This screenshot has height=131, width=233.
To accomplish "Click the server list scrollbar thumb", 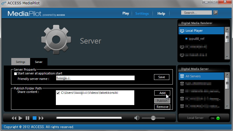I will (x=227, y=83).
